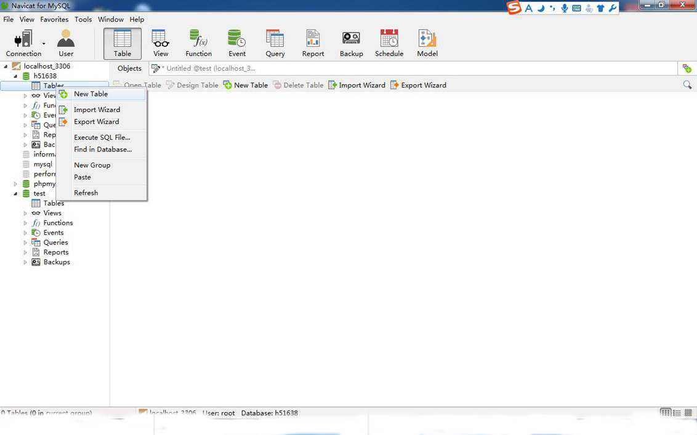This screenshot has height=435, width=697.
Task: Open the View menu in menu bar
Action: [x=26, y=19]
